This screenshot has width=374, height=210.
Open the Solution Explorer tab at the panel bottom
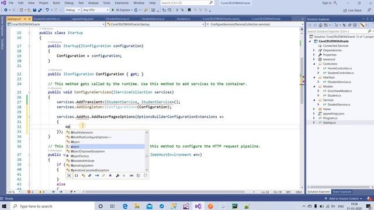point(318,192)
